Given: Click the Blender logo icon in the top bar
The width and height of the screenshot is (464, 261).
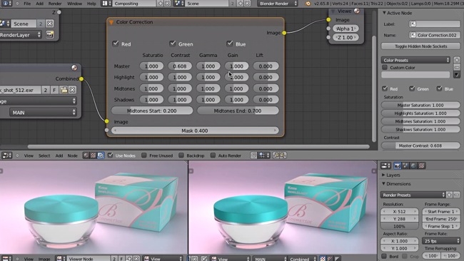Looking at the screenshot, I should pyautogui.click(x=308, y=4).
